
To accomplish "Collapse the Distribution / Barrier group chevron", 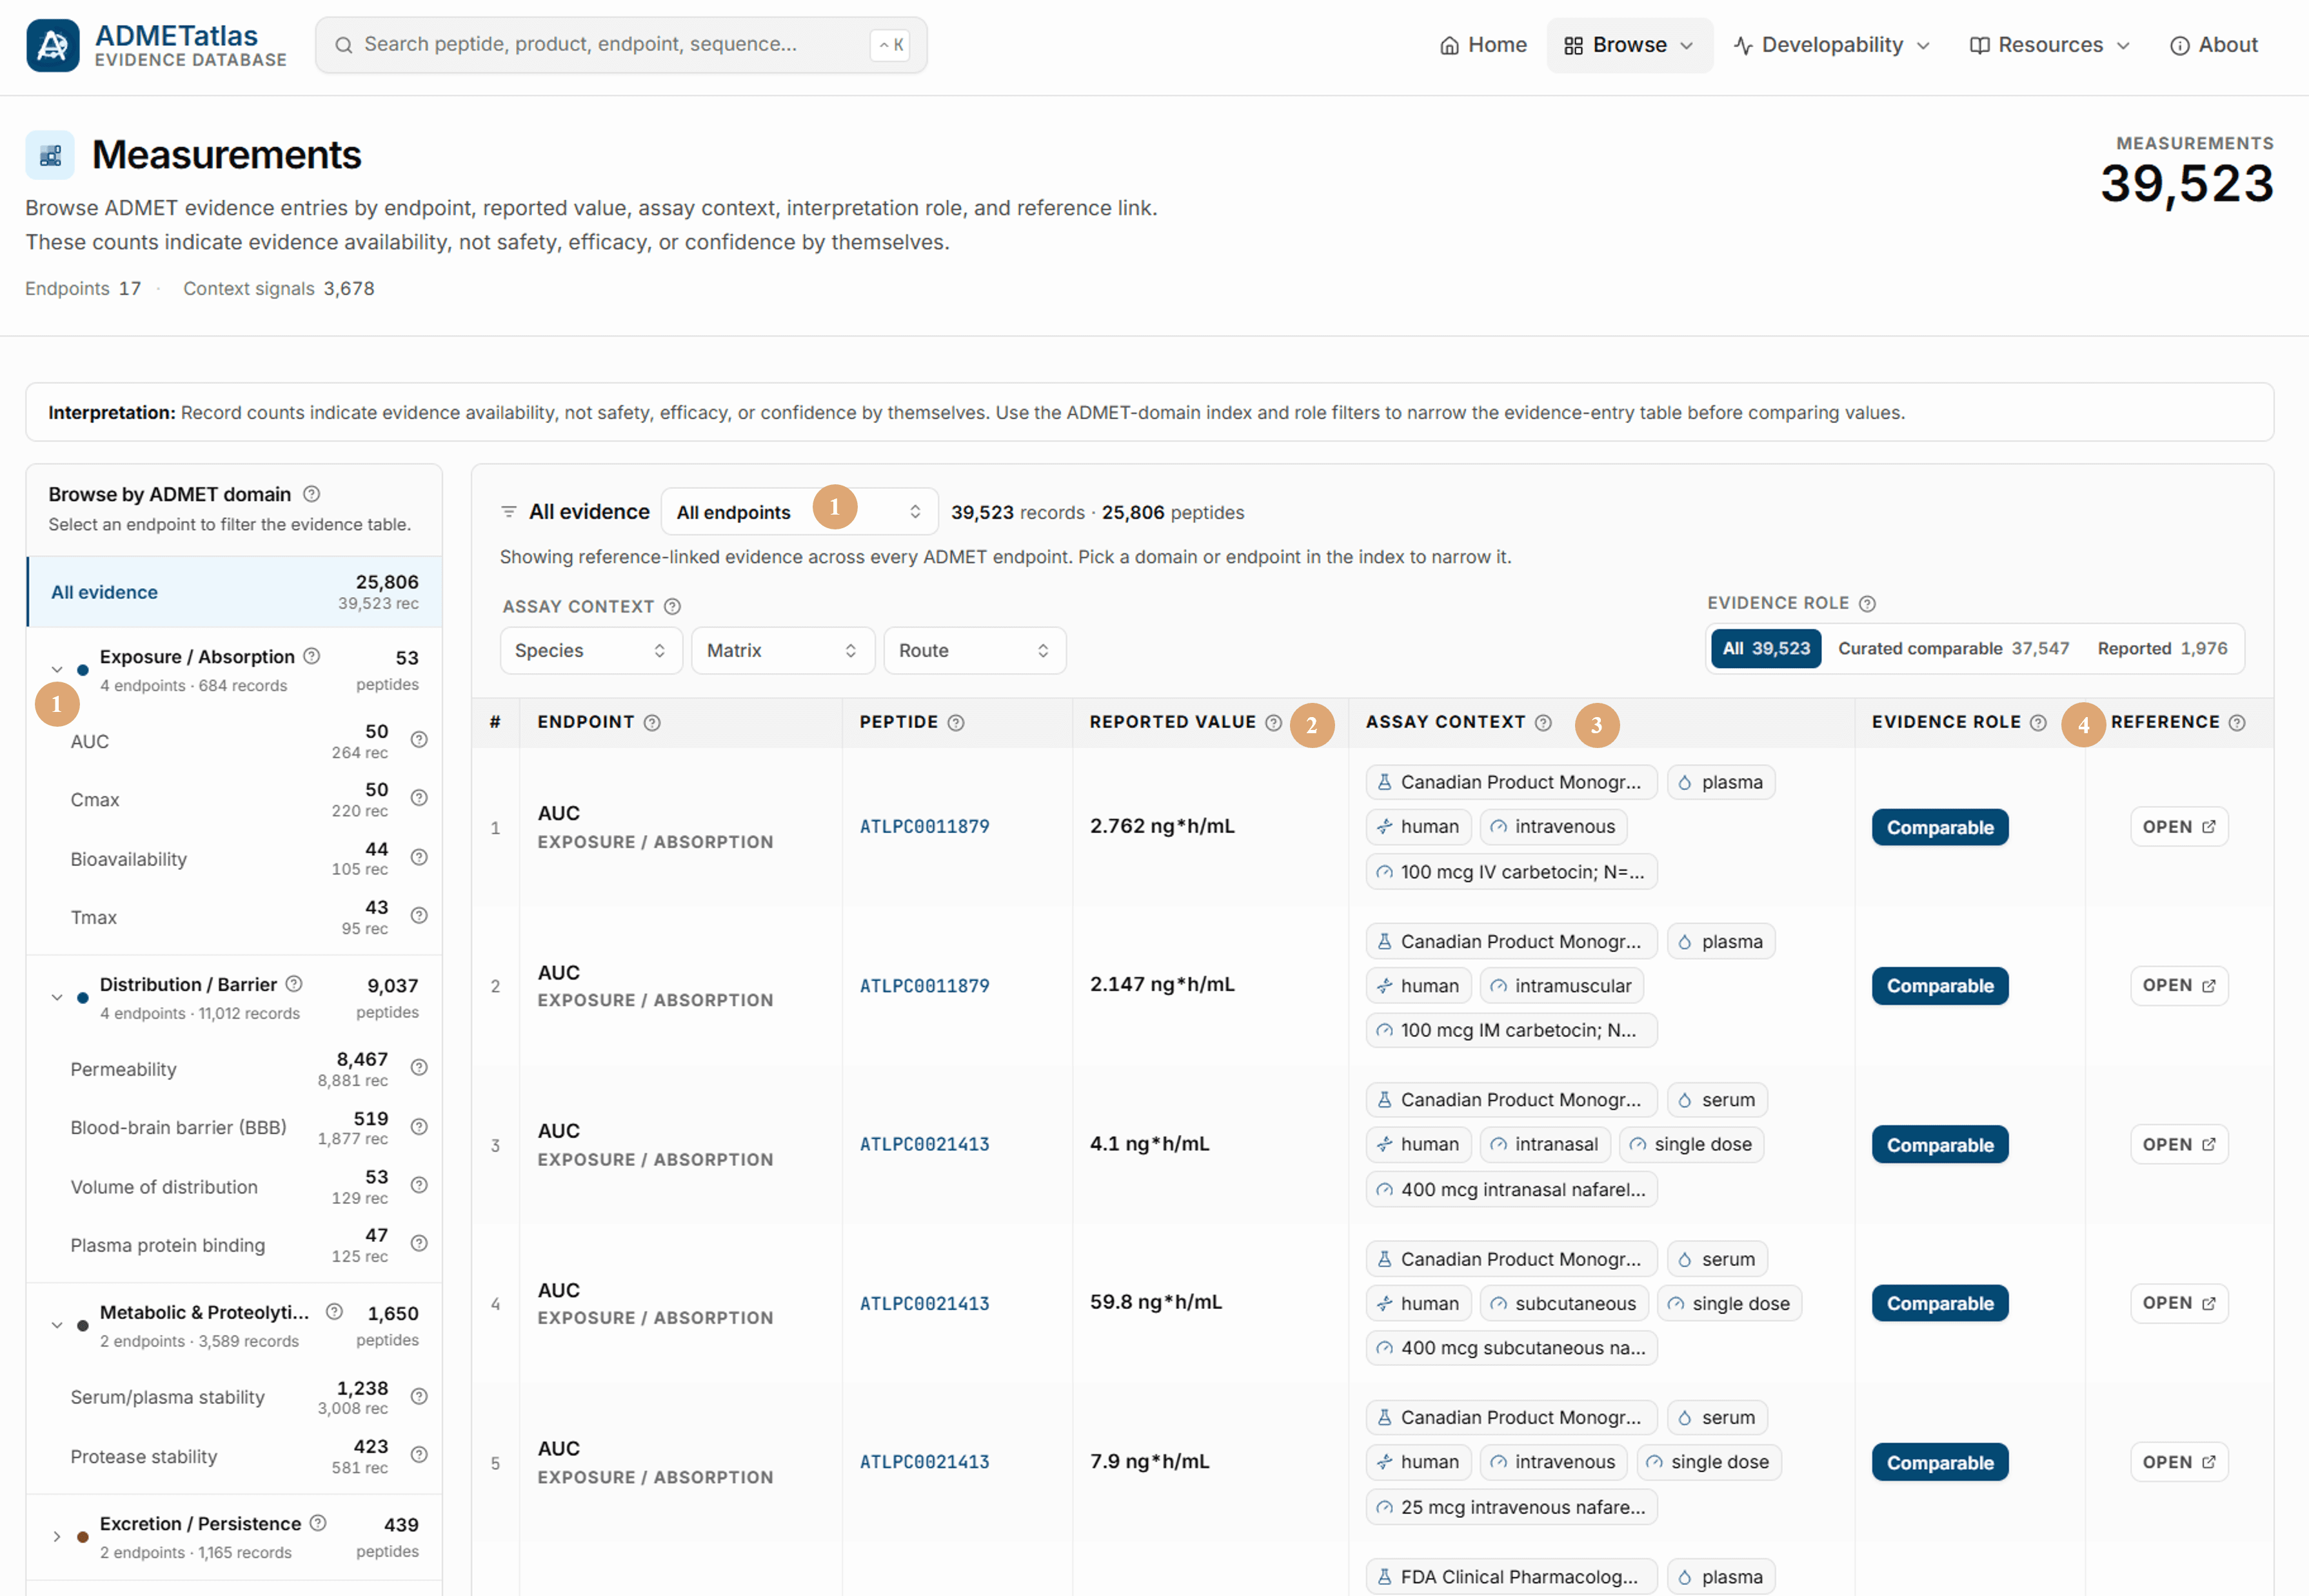I will click(x=57, y=998).
